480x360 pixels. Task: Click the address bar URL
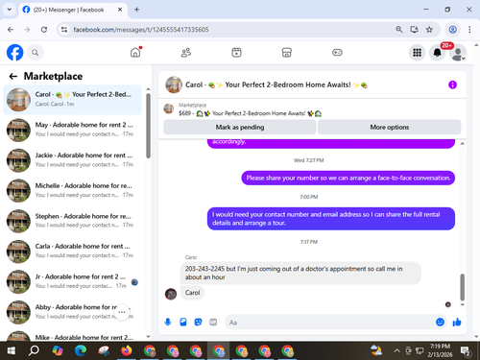coord(141,30)
